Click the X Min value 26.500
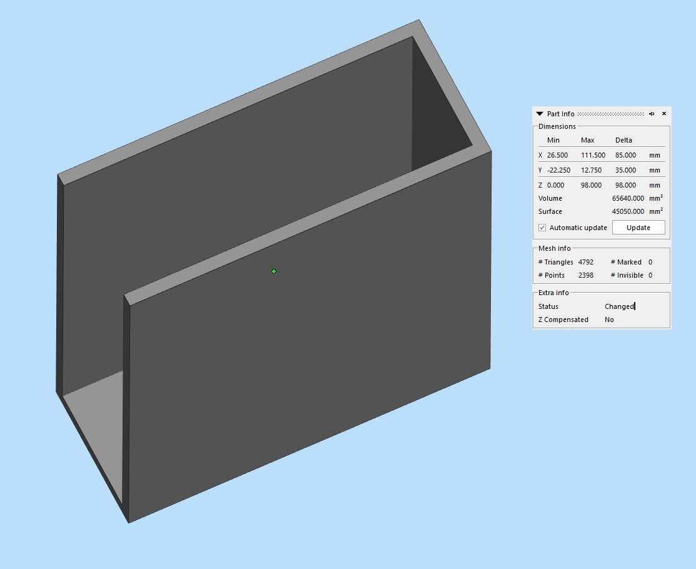696x569 pixels. pos(558,155)
